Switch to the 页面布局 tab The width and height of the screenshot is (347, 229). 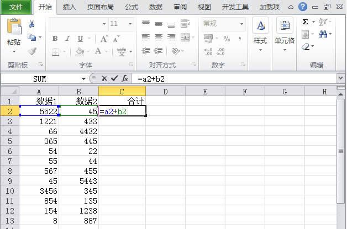(x=100, y=7)
